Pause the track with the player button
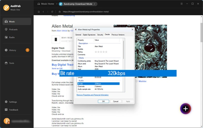Screen dimensions: 203x128 tap(56, 39)
